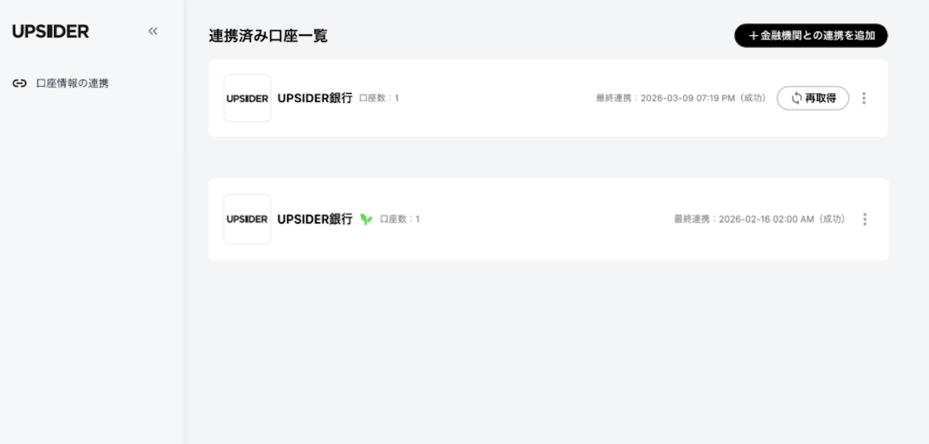The image size is (929, 444).
Task: Click the 口座数：1 label in the second card
Action: pos(400,220)
